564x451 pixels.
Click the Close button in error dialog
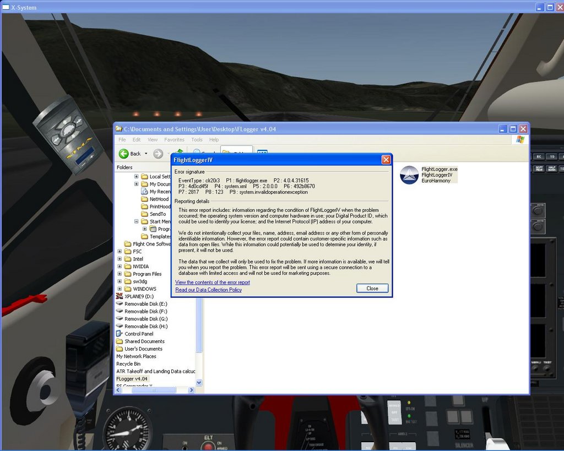click(x=372, y=288)
